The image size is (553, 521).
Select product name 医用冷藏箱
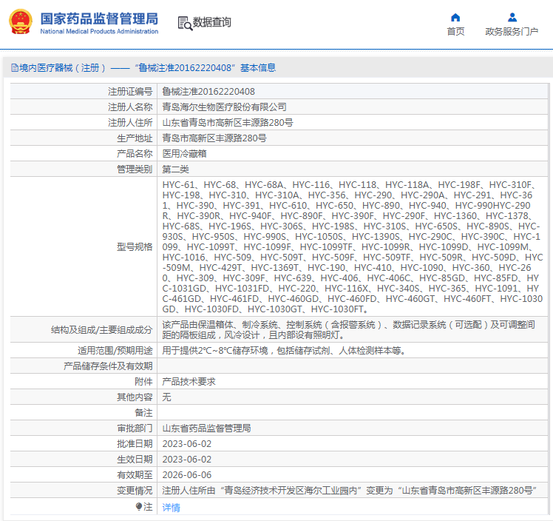click(x=184, y=153)
